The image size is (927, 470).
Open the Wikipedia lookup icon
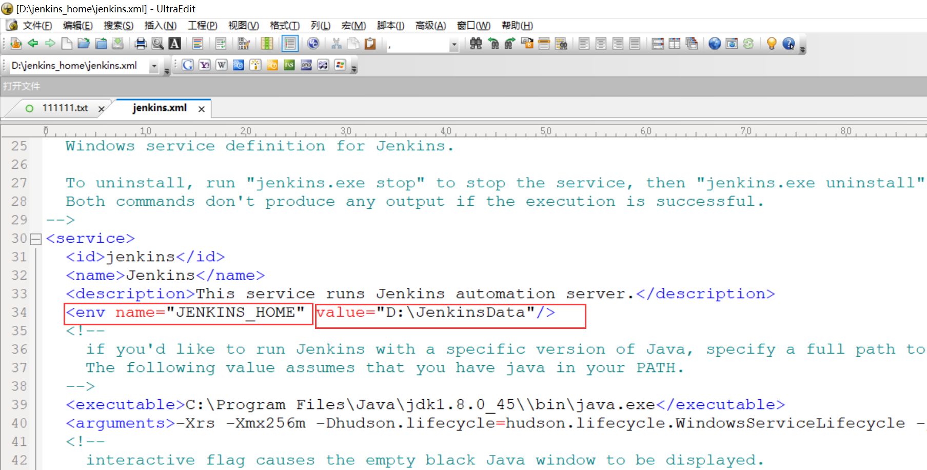tap(222, 65)
